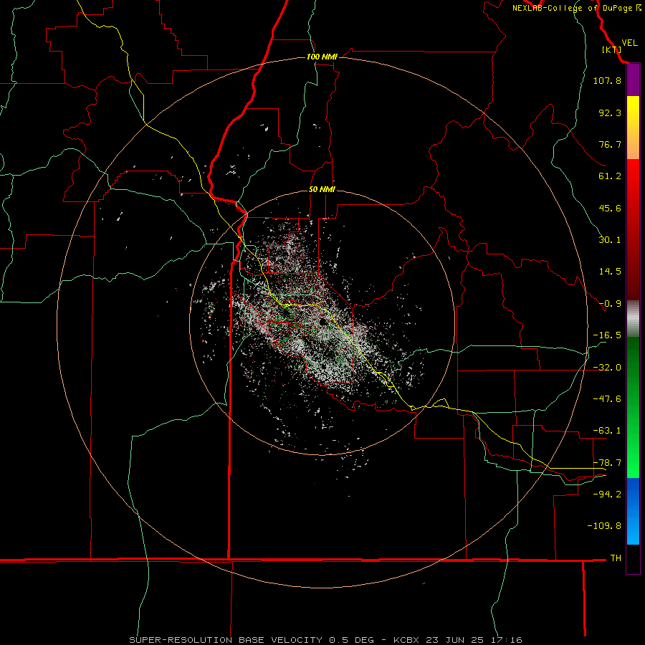Click the 76.7 velocity scale value

610,144
